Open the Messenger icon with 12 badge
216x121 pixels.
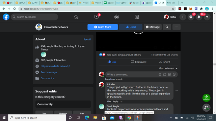[x=191, y=17]
